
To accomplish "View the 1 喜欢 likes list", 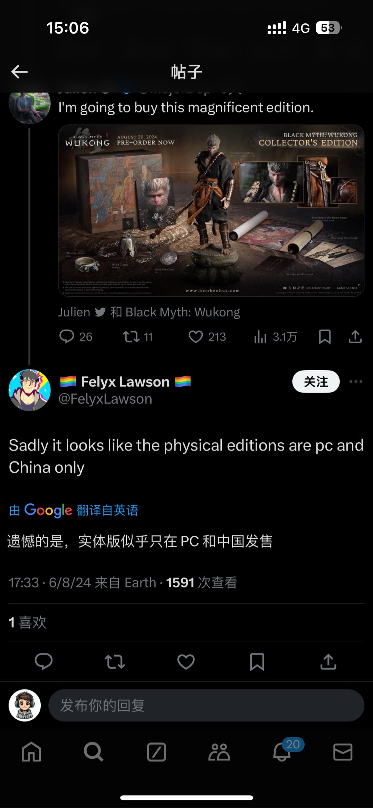I will tap(27, 622).
